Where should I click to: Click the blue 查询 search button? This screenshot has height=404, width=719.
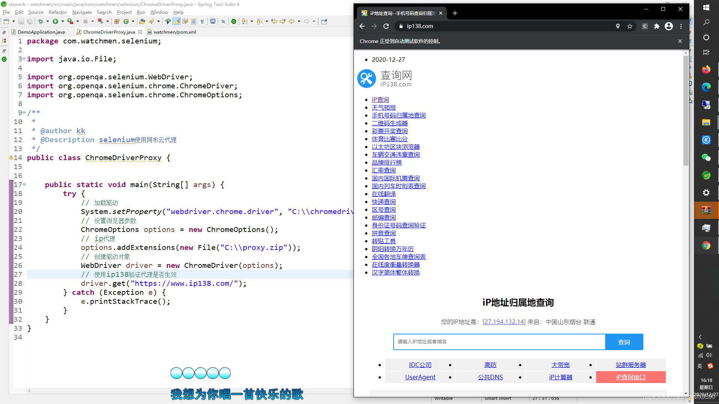[x=624, y=342]
